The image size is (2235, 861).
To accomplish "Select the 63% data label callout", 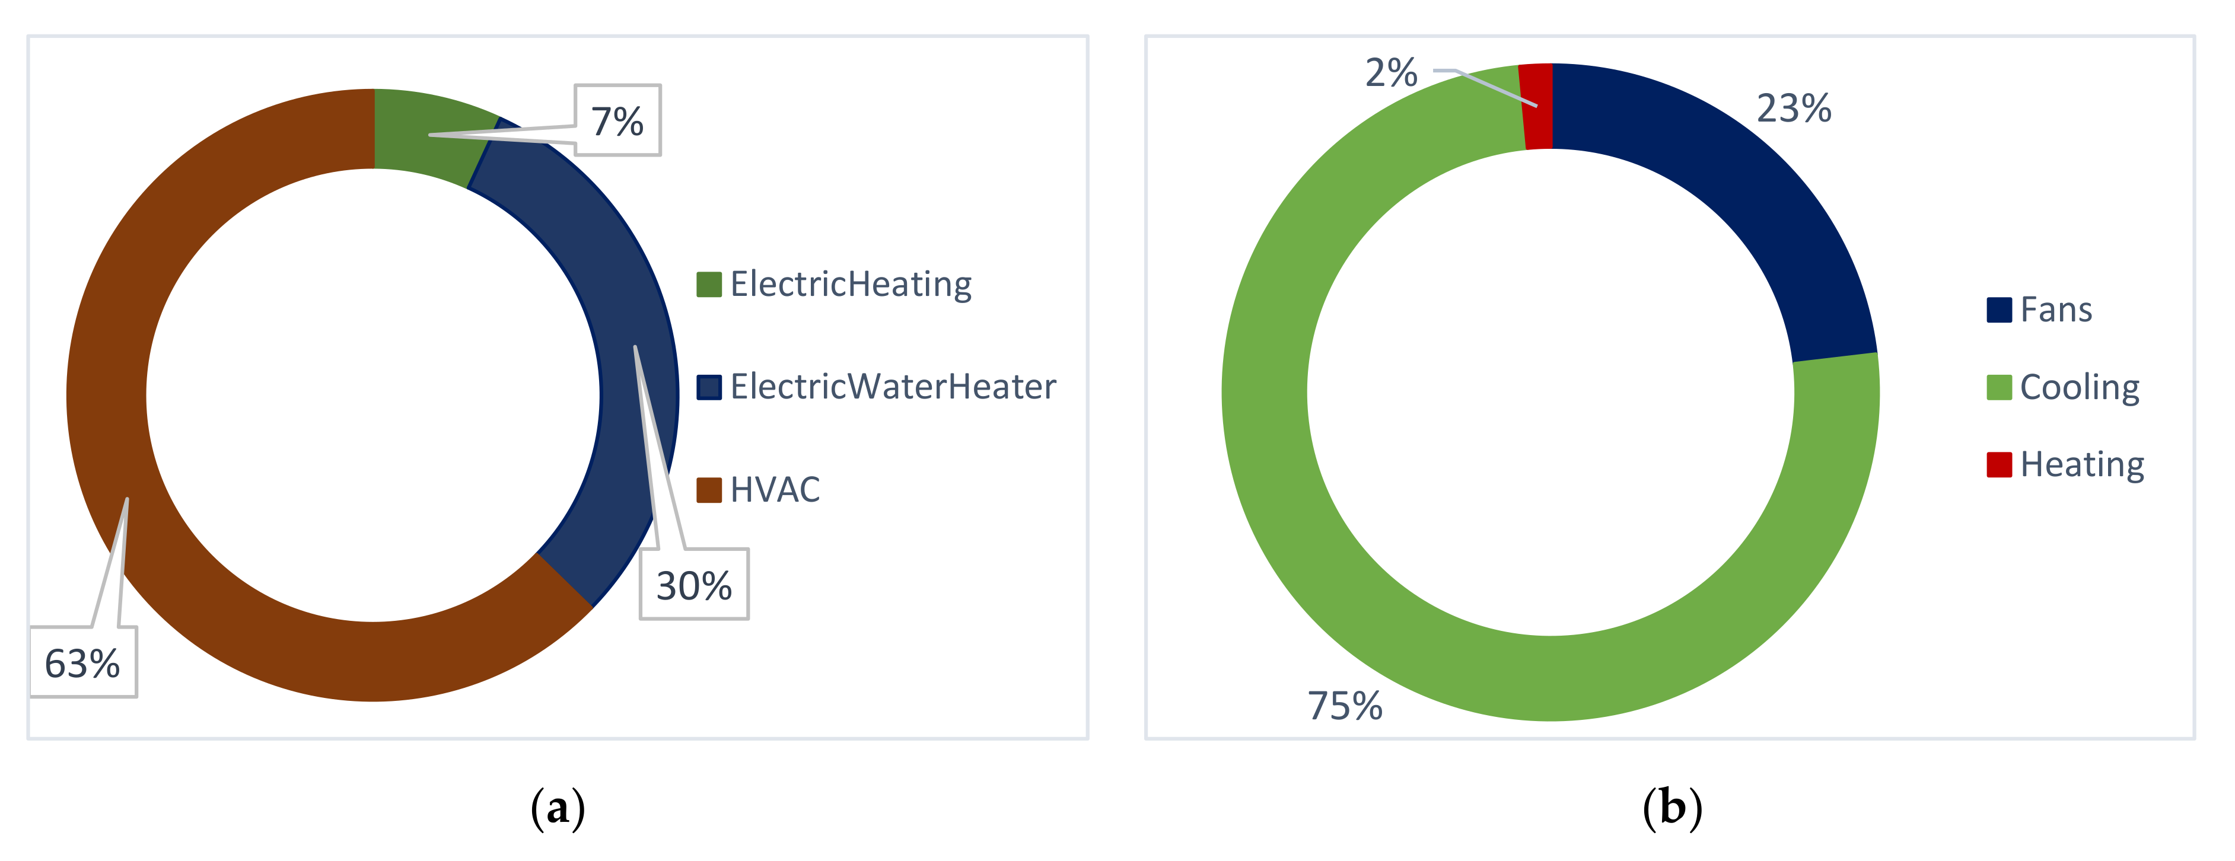I will (x=83, y=662).
